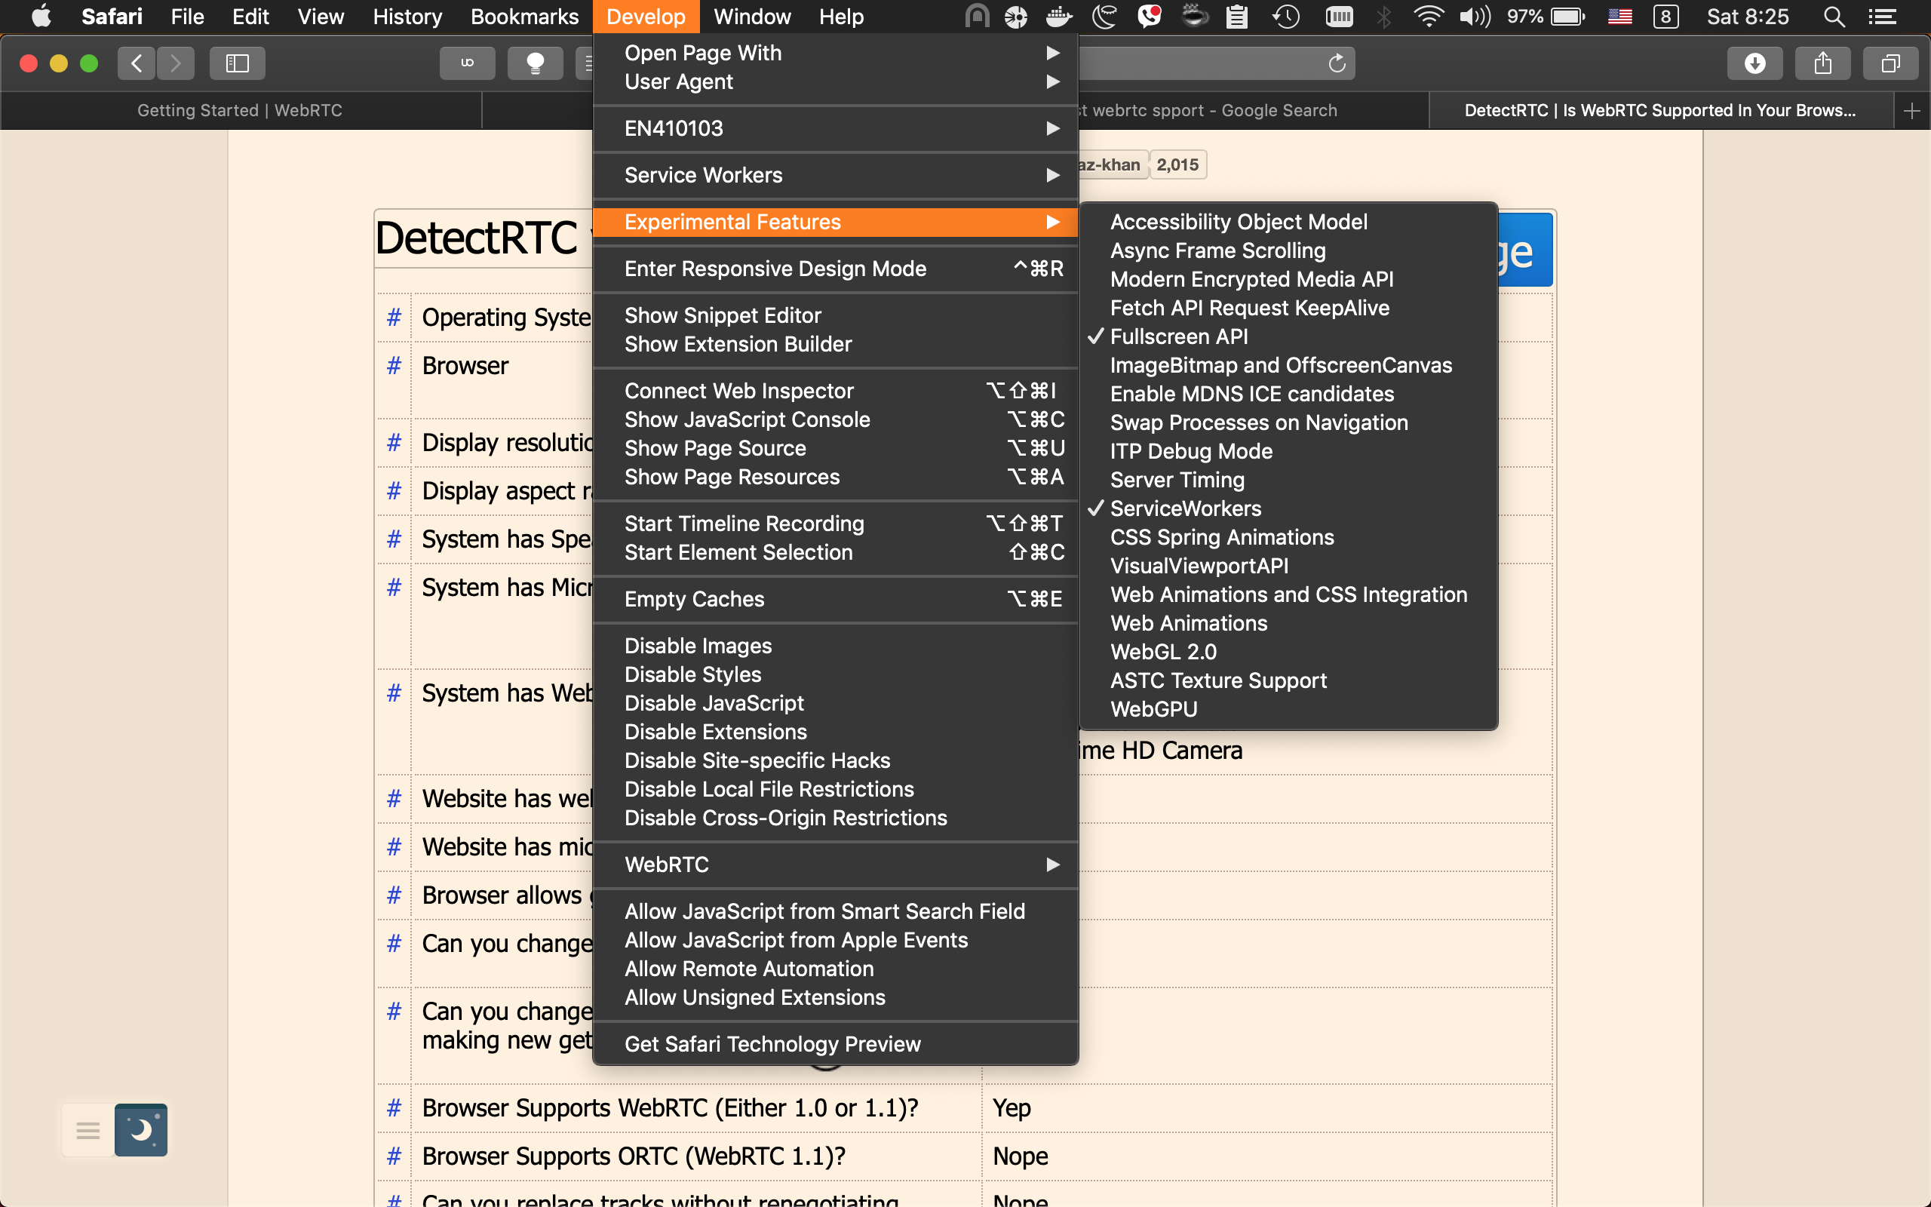
Task: Toggle the Safari sidebar button
Action: click(237, 63)
